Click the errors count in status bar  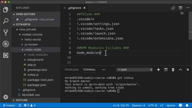click(x=27, y=105)
